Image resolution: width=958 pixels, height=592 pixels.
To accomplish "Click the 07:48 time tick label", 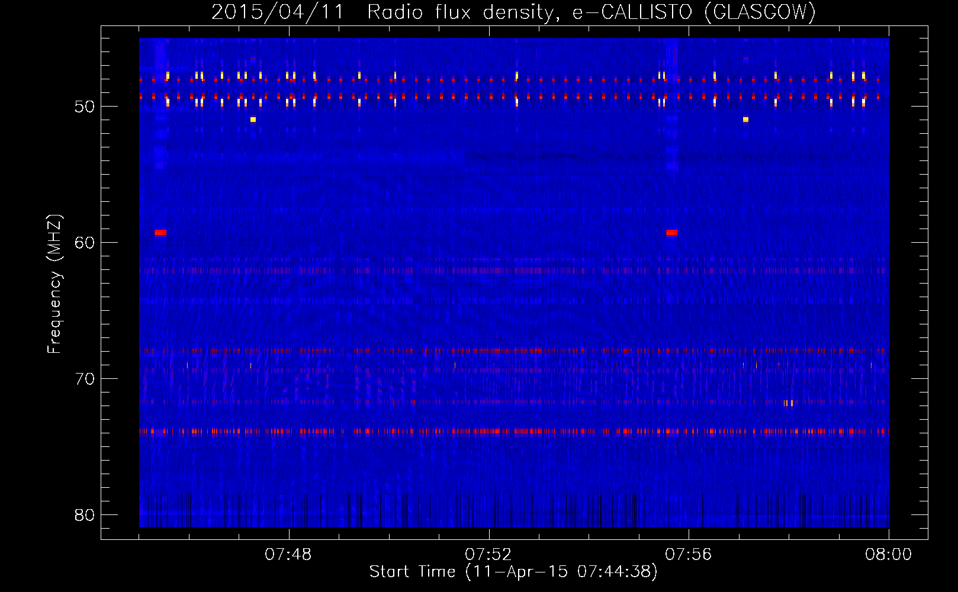I will point(288,555).
